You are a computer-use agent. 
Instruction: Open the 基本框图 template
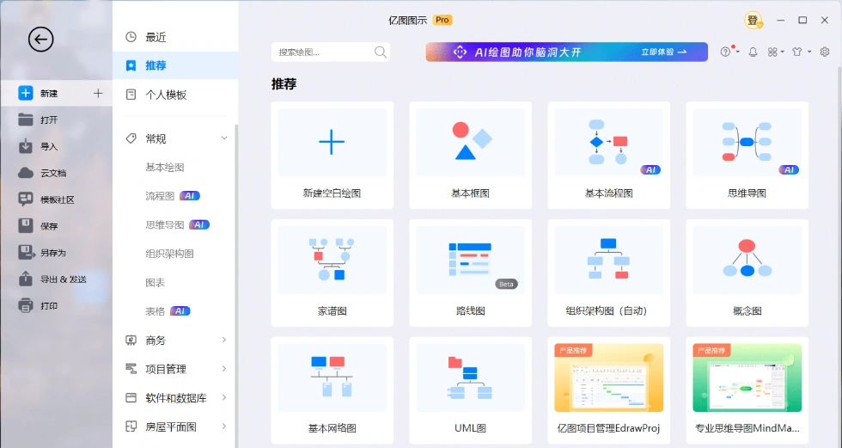pos(471,156)
